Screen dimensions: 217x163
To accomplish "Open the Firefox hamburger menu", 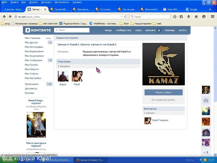I will pos(213,17).
